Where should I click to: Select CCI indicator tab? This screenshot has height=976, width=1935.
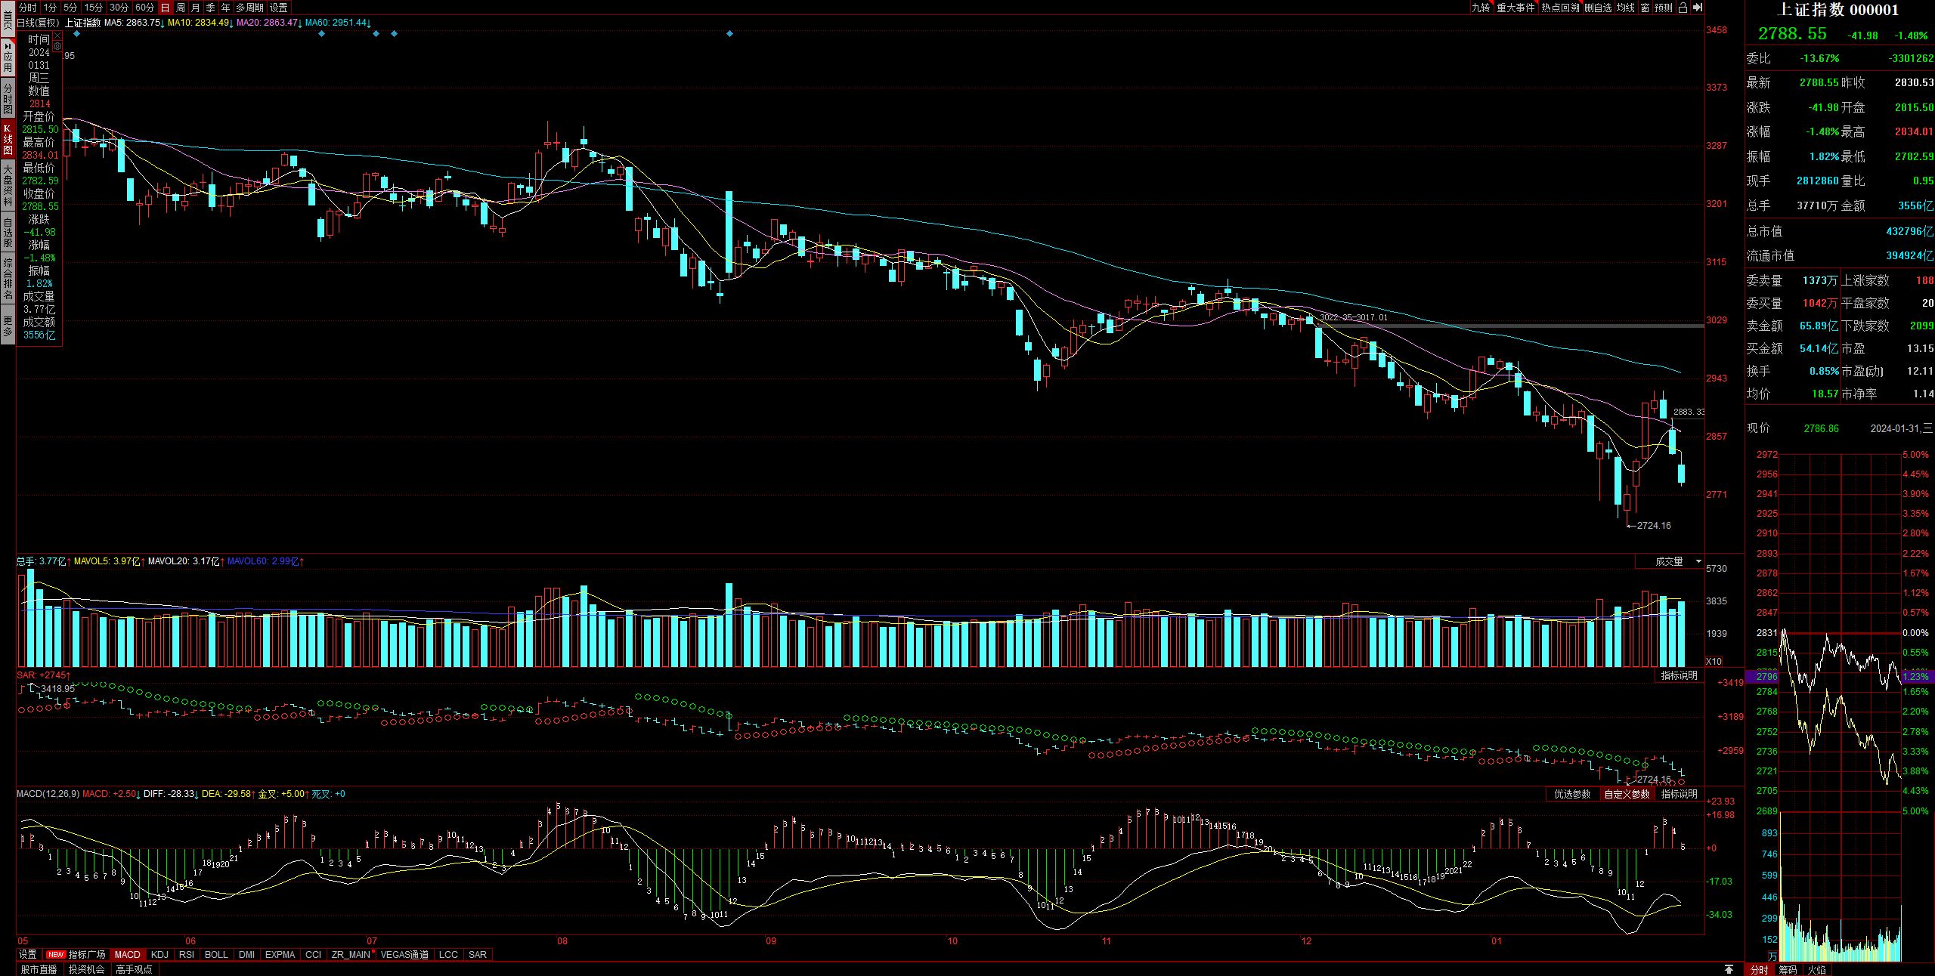click(x=314, y=955)
